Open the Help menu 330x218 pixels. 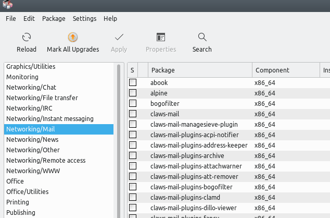pyautogui.click(x=110, y=19)
